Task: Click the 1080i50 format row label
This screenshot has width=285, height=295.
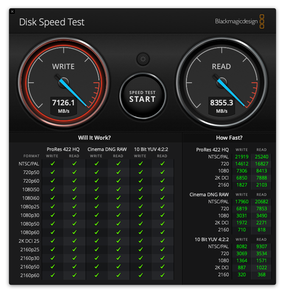Action: (31, 190)
